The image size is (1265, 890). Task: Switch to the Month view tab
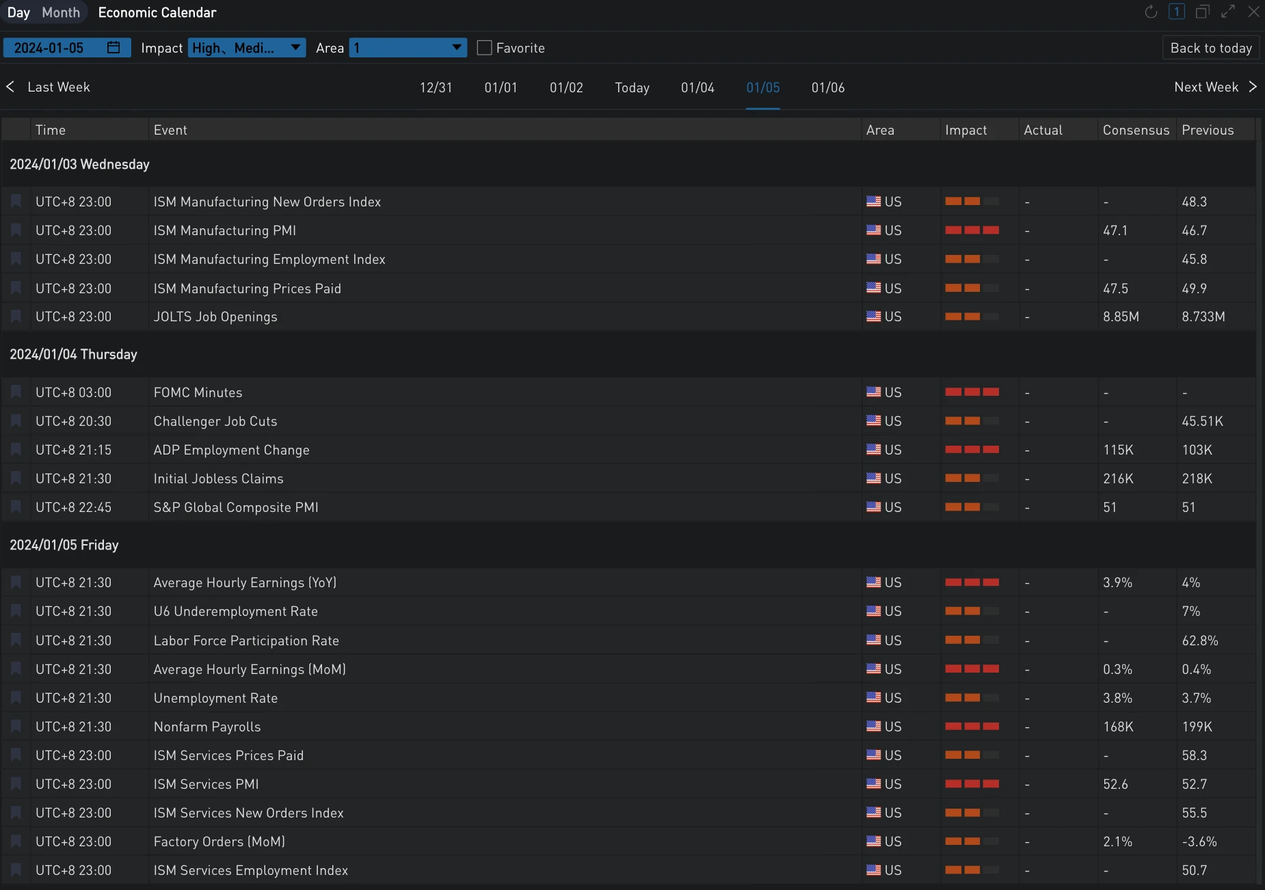point(61,12)
